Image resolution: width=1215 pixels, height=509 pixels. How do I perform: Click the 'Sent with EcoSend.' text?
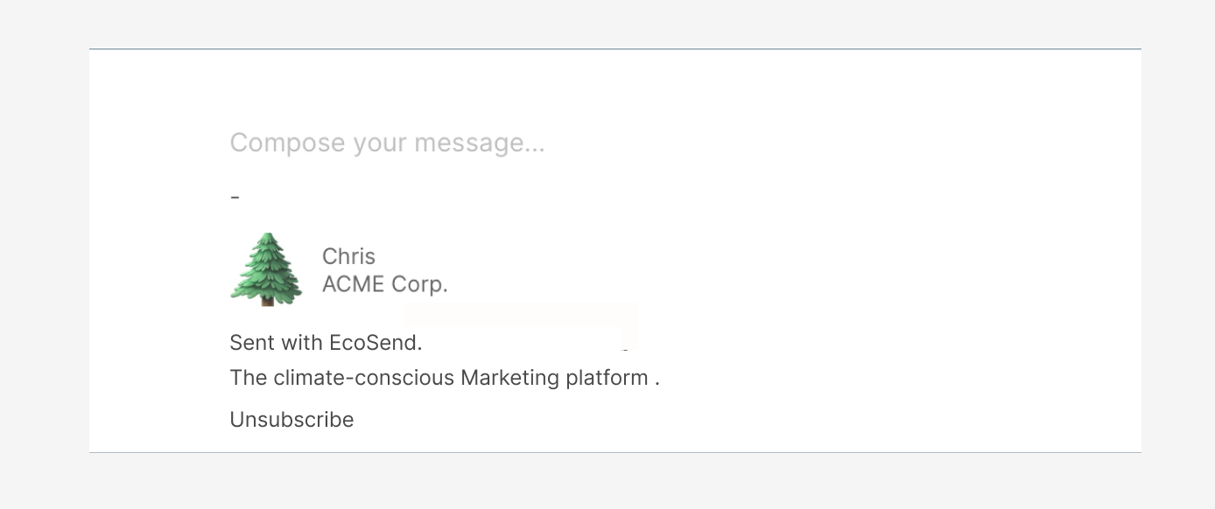(326, 343)
